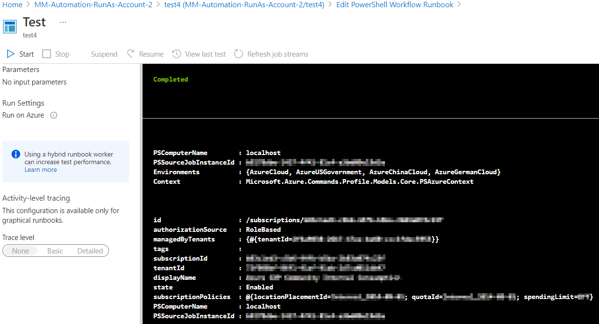Expand the breadcrumb chevron after Home
The height and width of the screenshot is (324, 599).
[x=28, y=4]
